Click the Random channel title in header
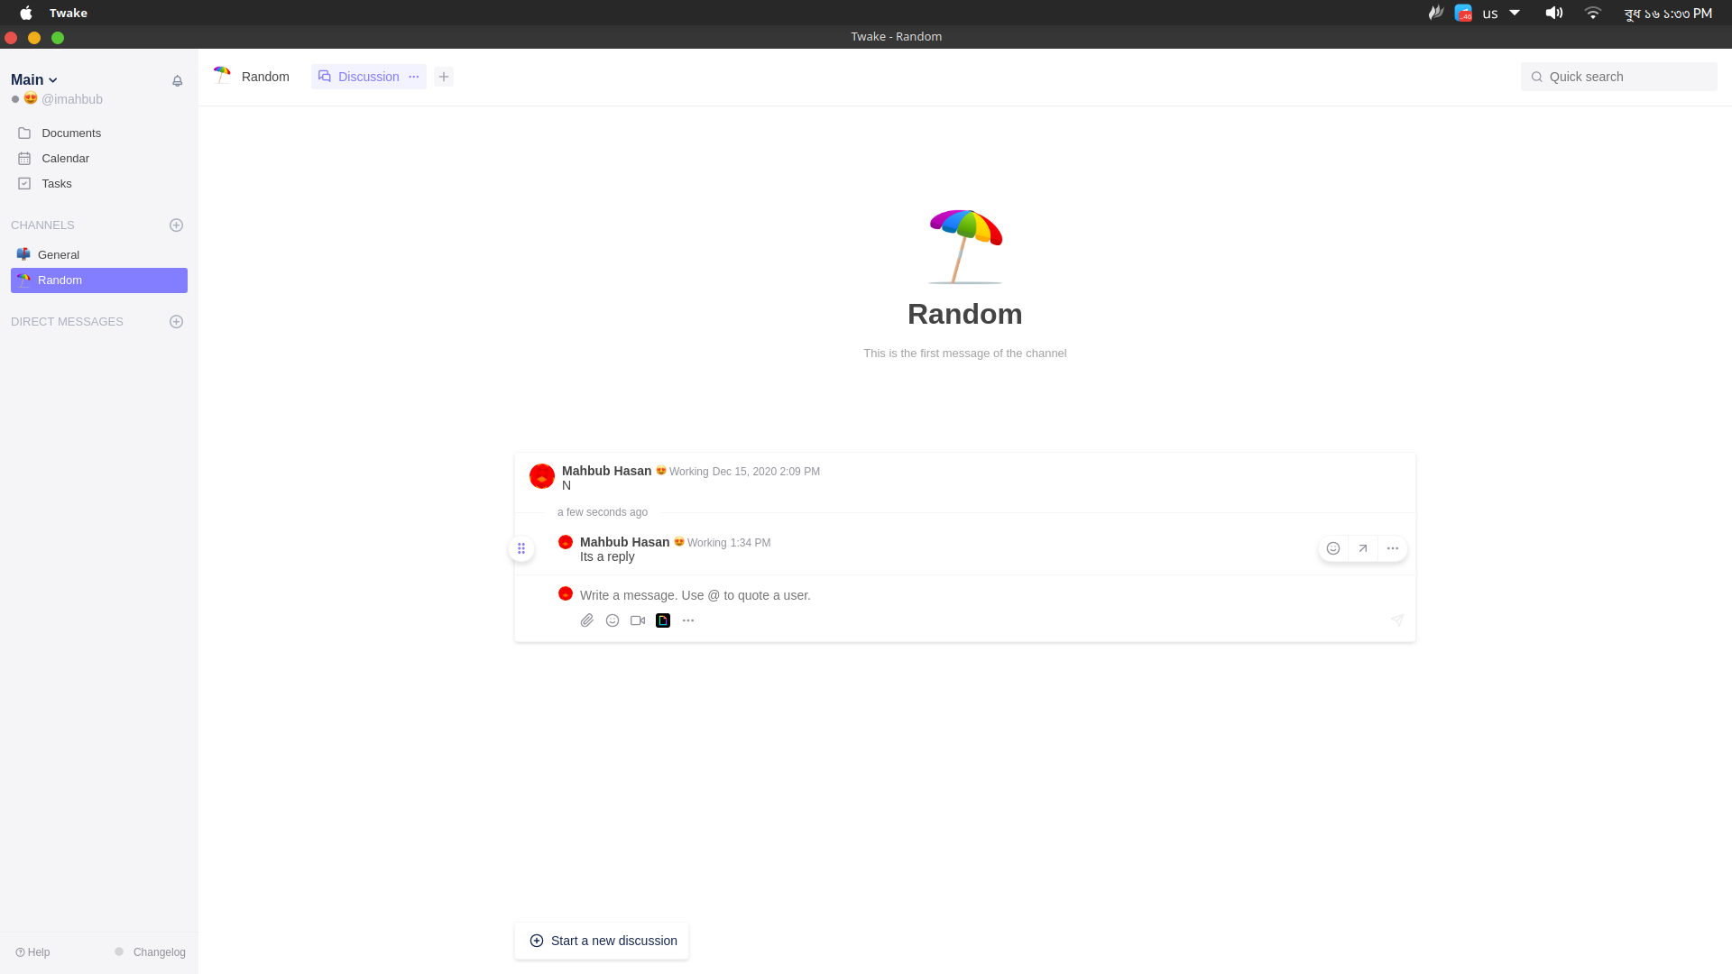 pos(265,77)
